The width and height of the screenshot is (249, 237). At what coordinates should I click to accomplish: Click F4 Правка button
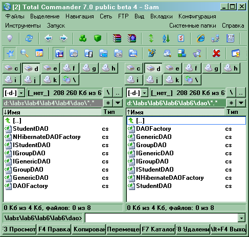coord(54,229)
